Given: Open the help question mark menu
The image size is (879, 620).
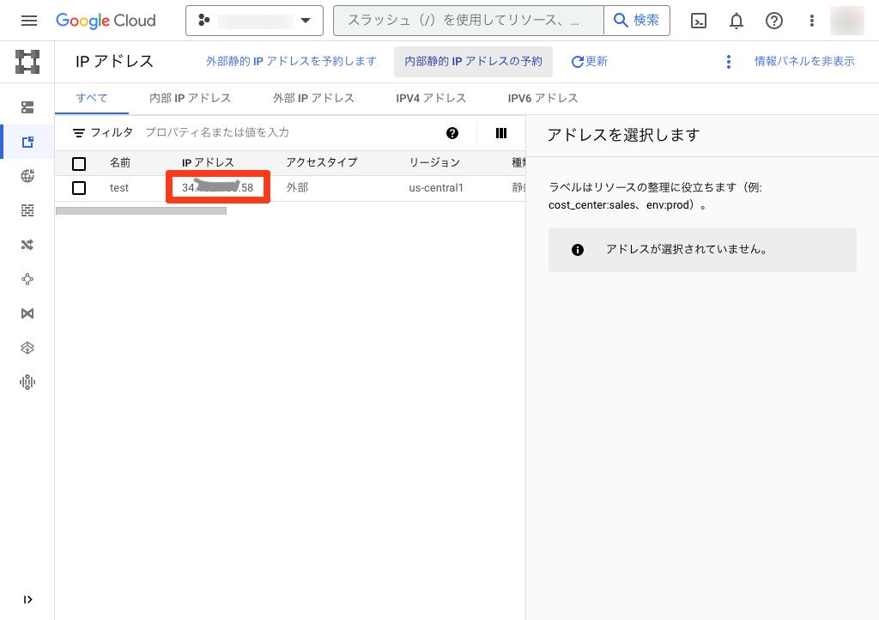Looking at the screenshot, I should coord(774,21).
